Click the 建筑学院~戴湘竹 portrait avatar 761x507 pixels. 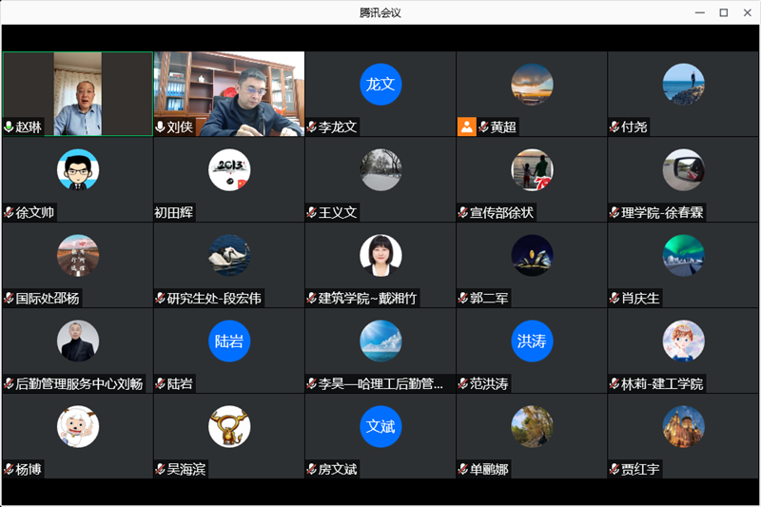380,255
